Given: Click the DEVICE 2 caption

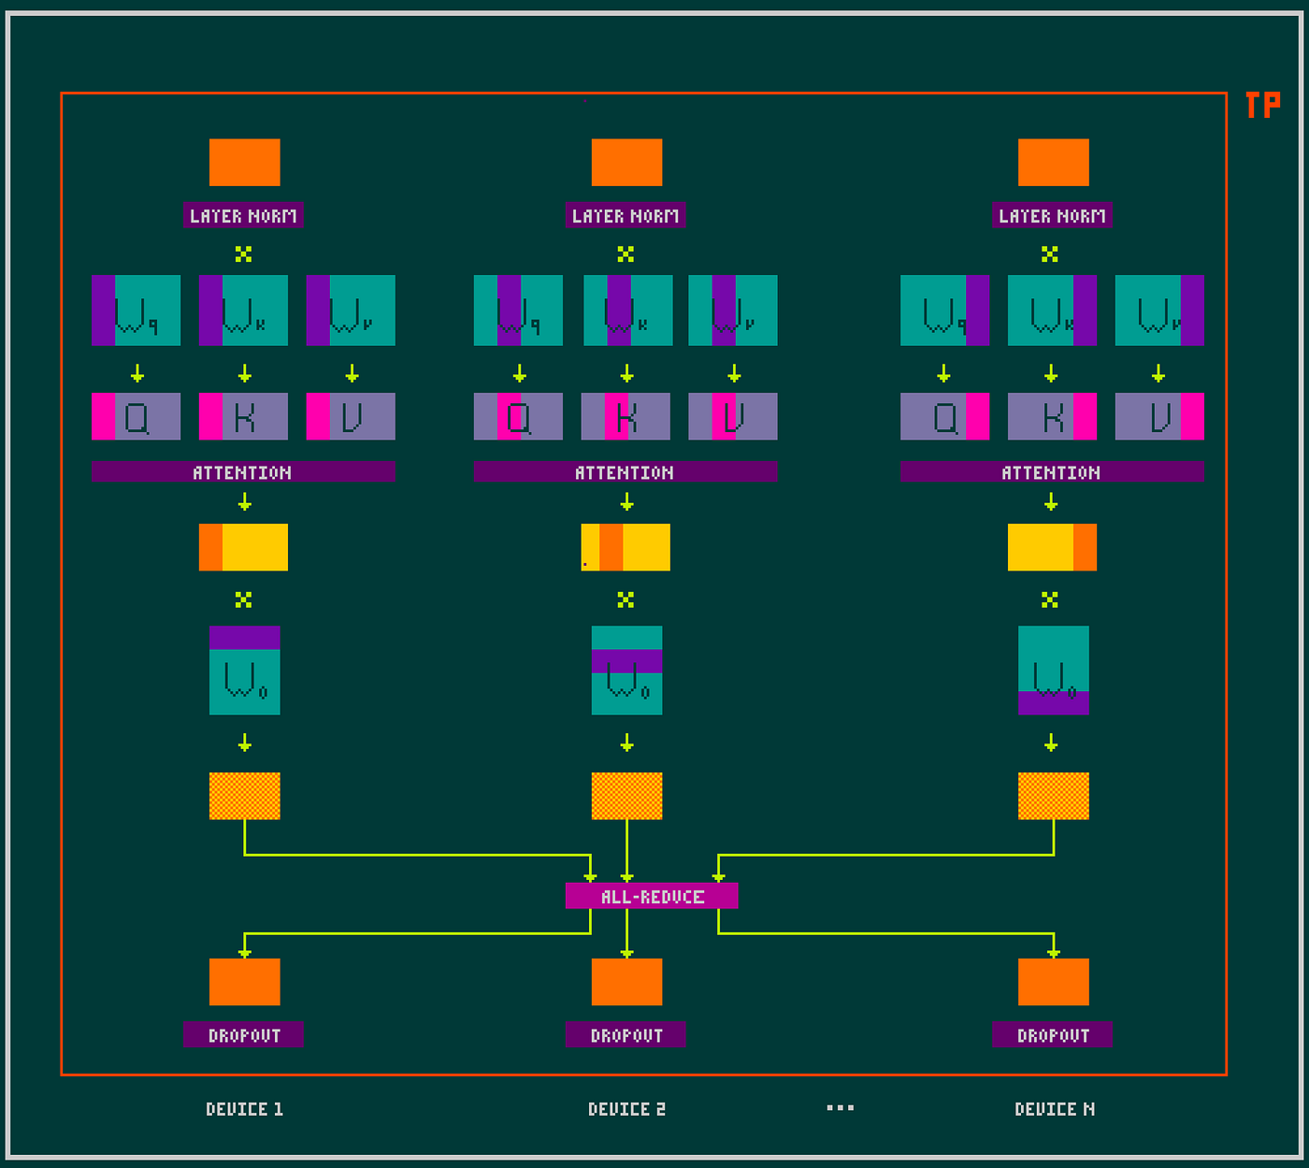Looking at the screenshot, I should coord(626,1109).
